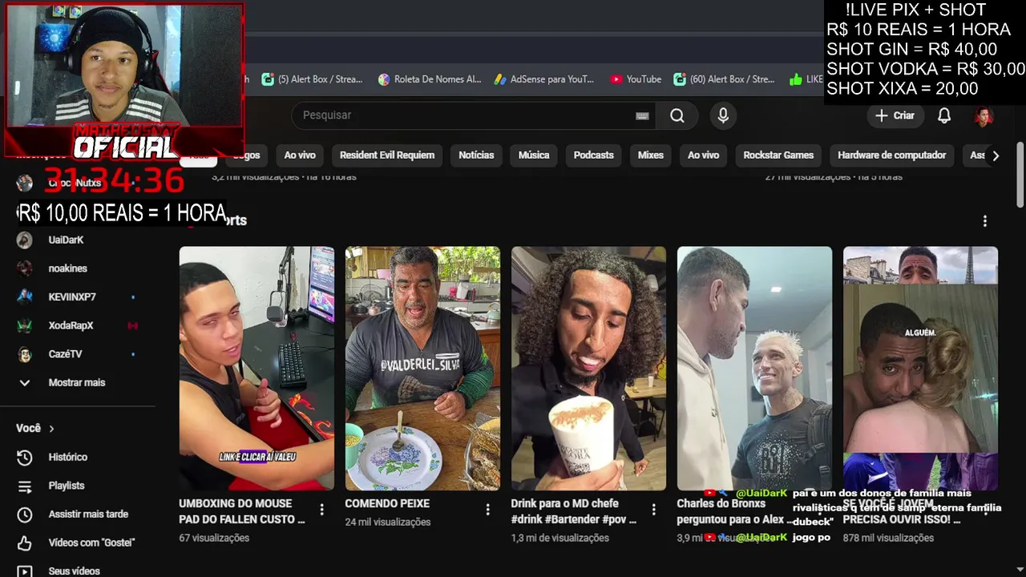The image size is (1026, 577).
Task: Select Hardware de computador chip
Action: [x=892, y=155]
